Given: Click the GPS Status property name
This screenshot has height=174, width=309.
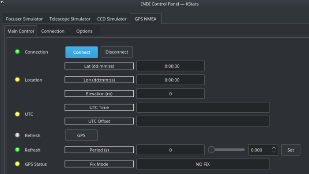Looking at the screenshot, I should pyautogui.click(x=36, y=164).
